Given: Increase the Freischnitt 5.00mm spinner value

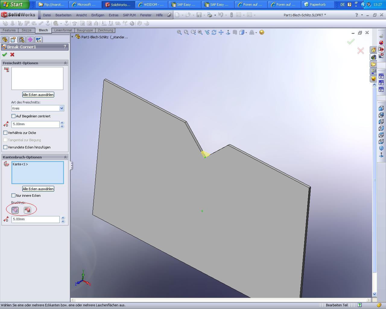Looking at the screenshot, I should pyautogui.click(x=62, y=123).
